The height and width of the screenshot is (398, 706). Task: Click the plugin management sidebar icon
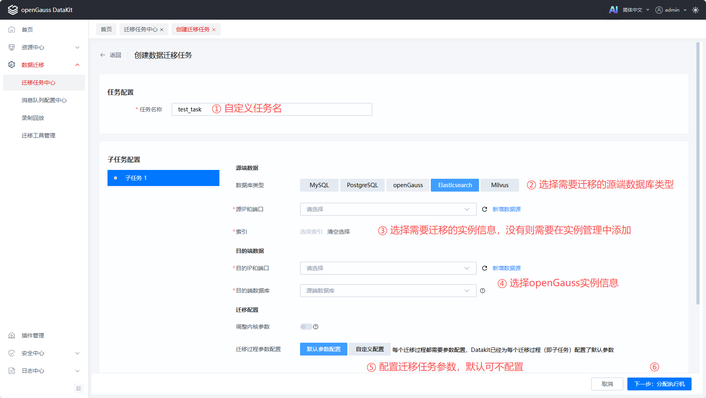12,335
